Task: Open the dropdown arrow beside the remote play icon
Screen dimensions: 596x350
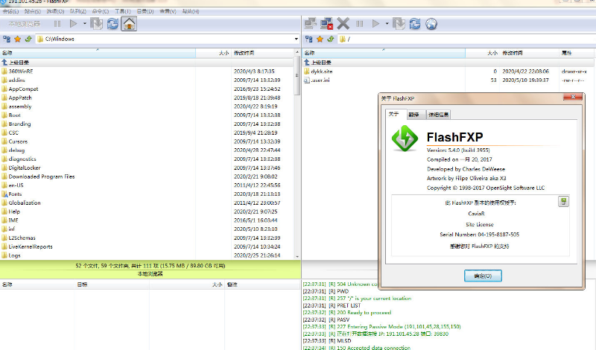Action: (387, 24)
